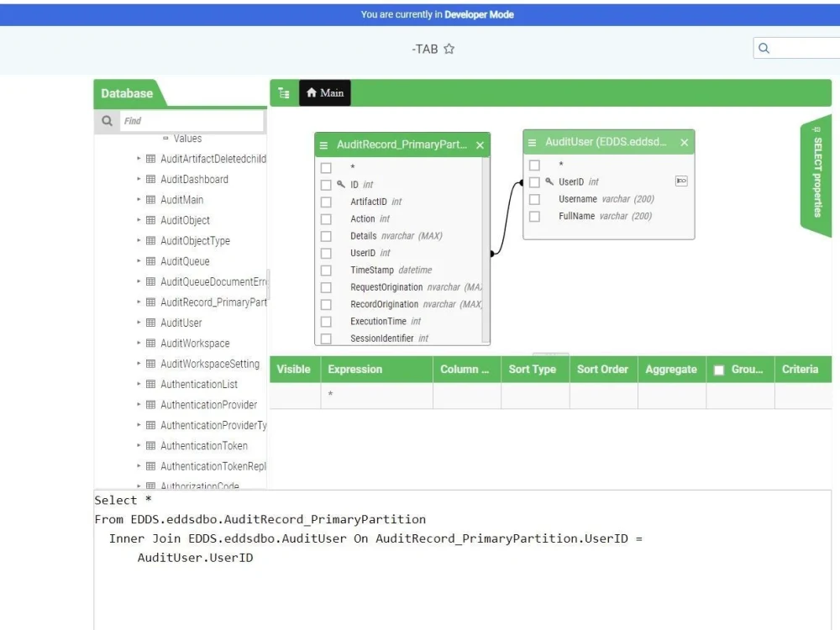The image size is (840, 630).
Task: Click the AuditMain table icon
Action: 151,200
